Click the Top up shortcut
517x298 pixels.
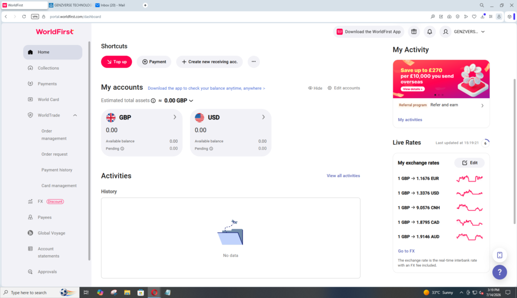(x=117, y=62)
